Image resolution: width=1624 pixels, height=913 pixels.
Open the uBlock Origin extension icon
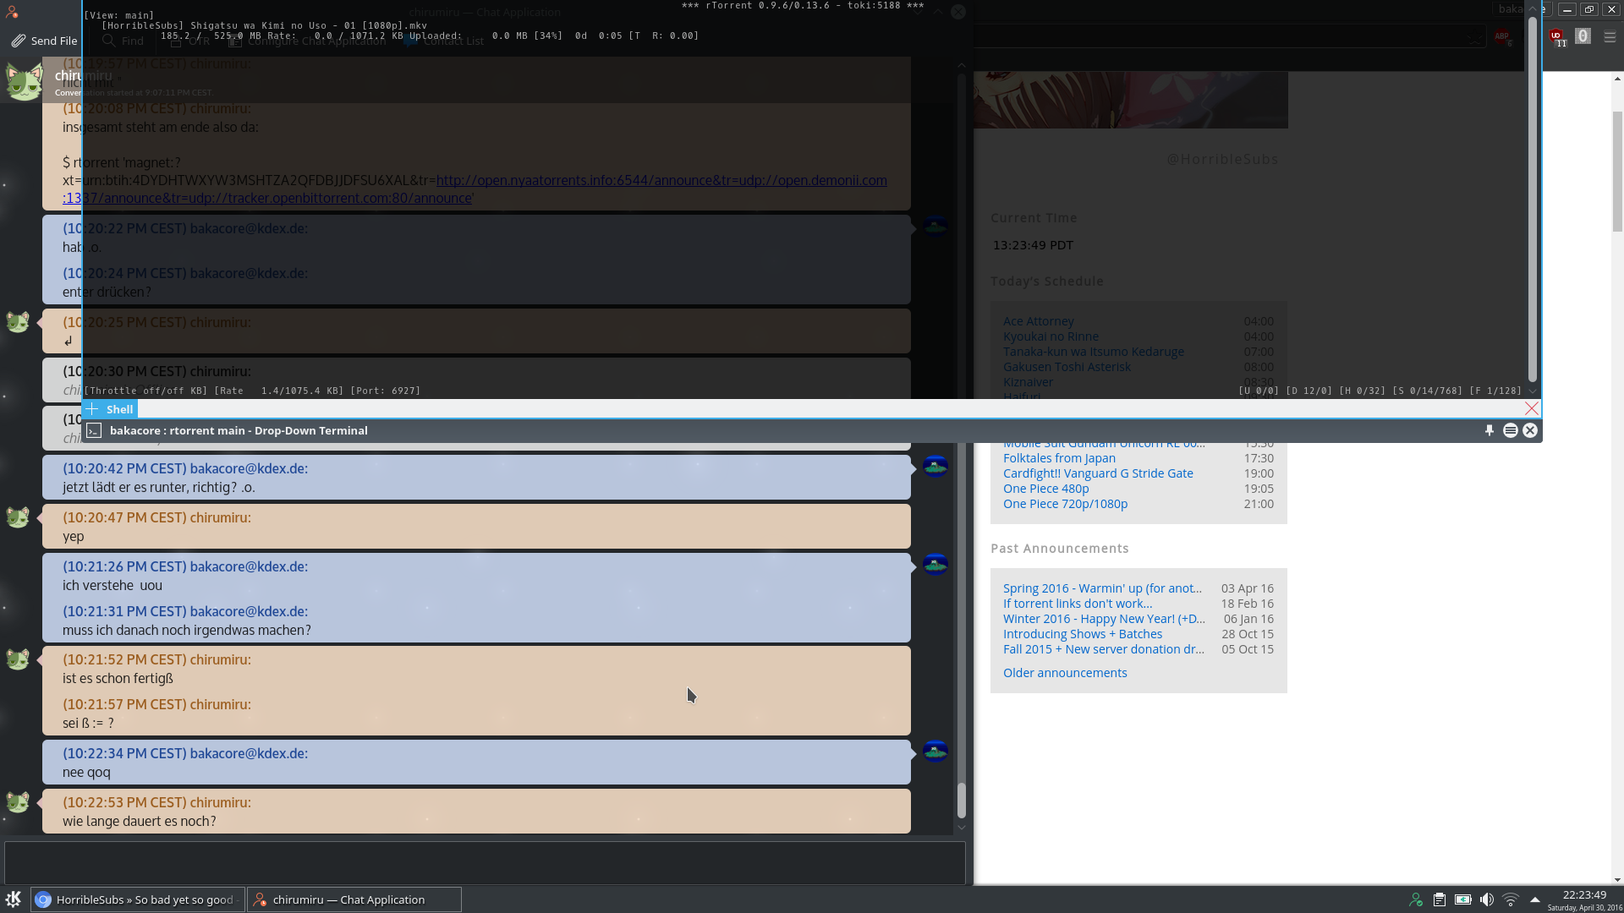(x=1557, y=37)
